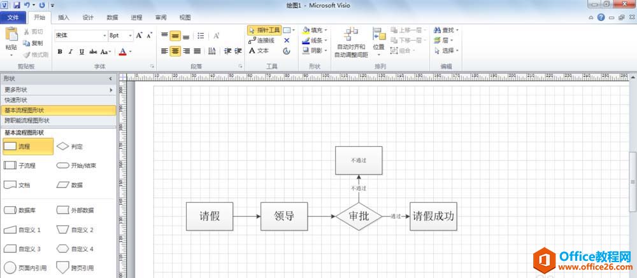Screen dimensions: 637x278
Task: Click the blue X connection point tool
Action: [x=287, y=40]
